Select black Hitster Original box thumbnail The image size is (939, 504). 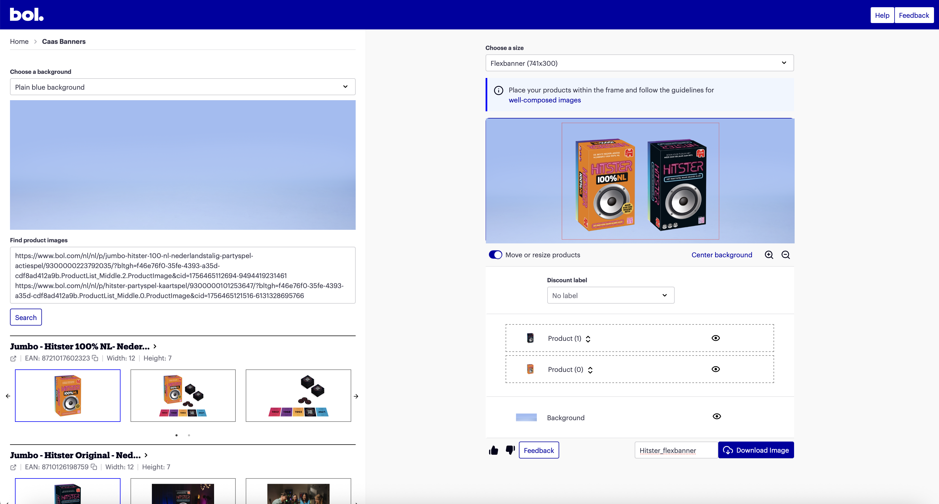tap(68, 491)
